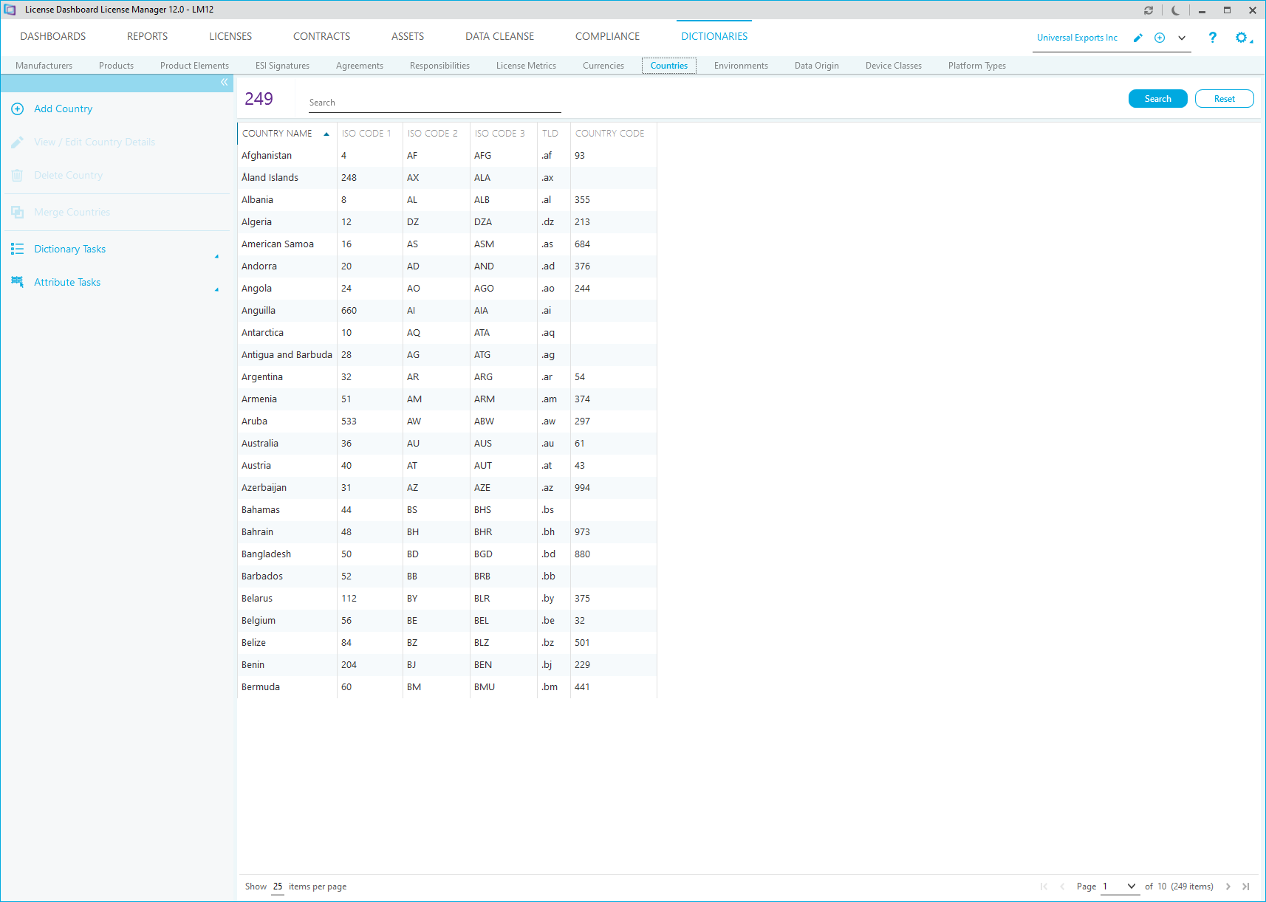Select the Bermuda country row
Screen dimensions: 1266x902
(447, 687)
